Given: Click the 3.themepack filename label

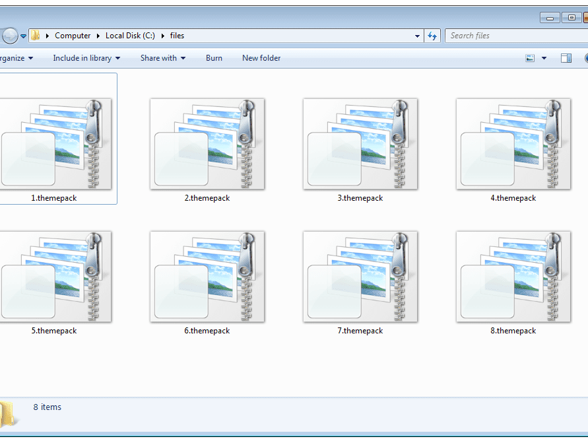Looking at the screenshot, I should click(360, 198).
